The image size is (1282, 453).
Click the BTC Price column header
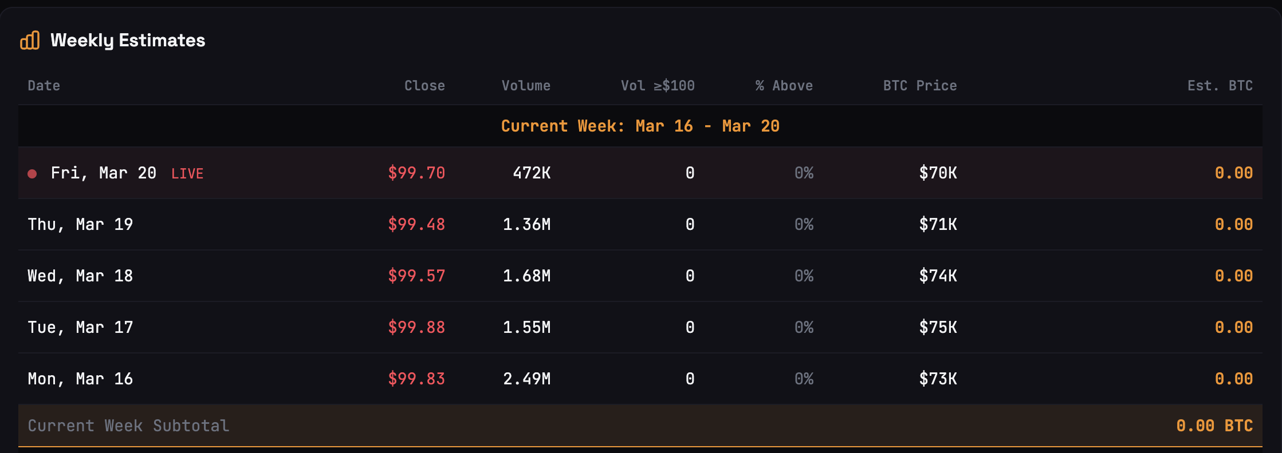coord(919,86)
